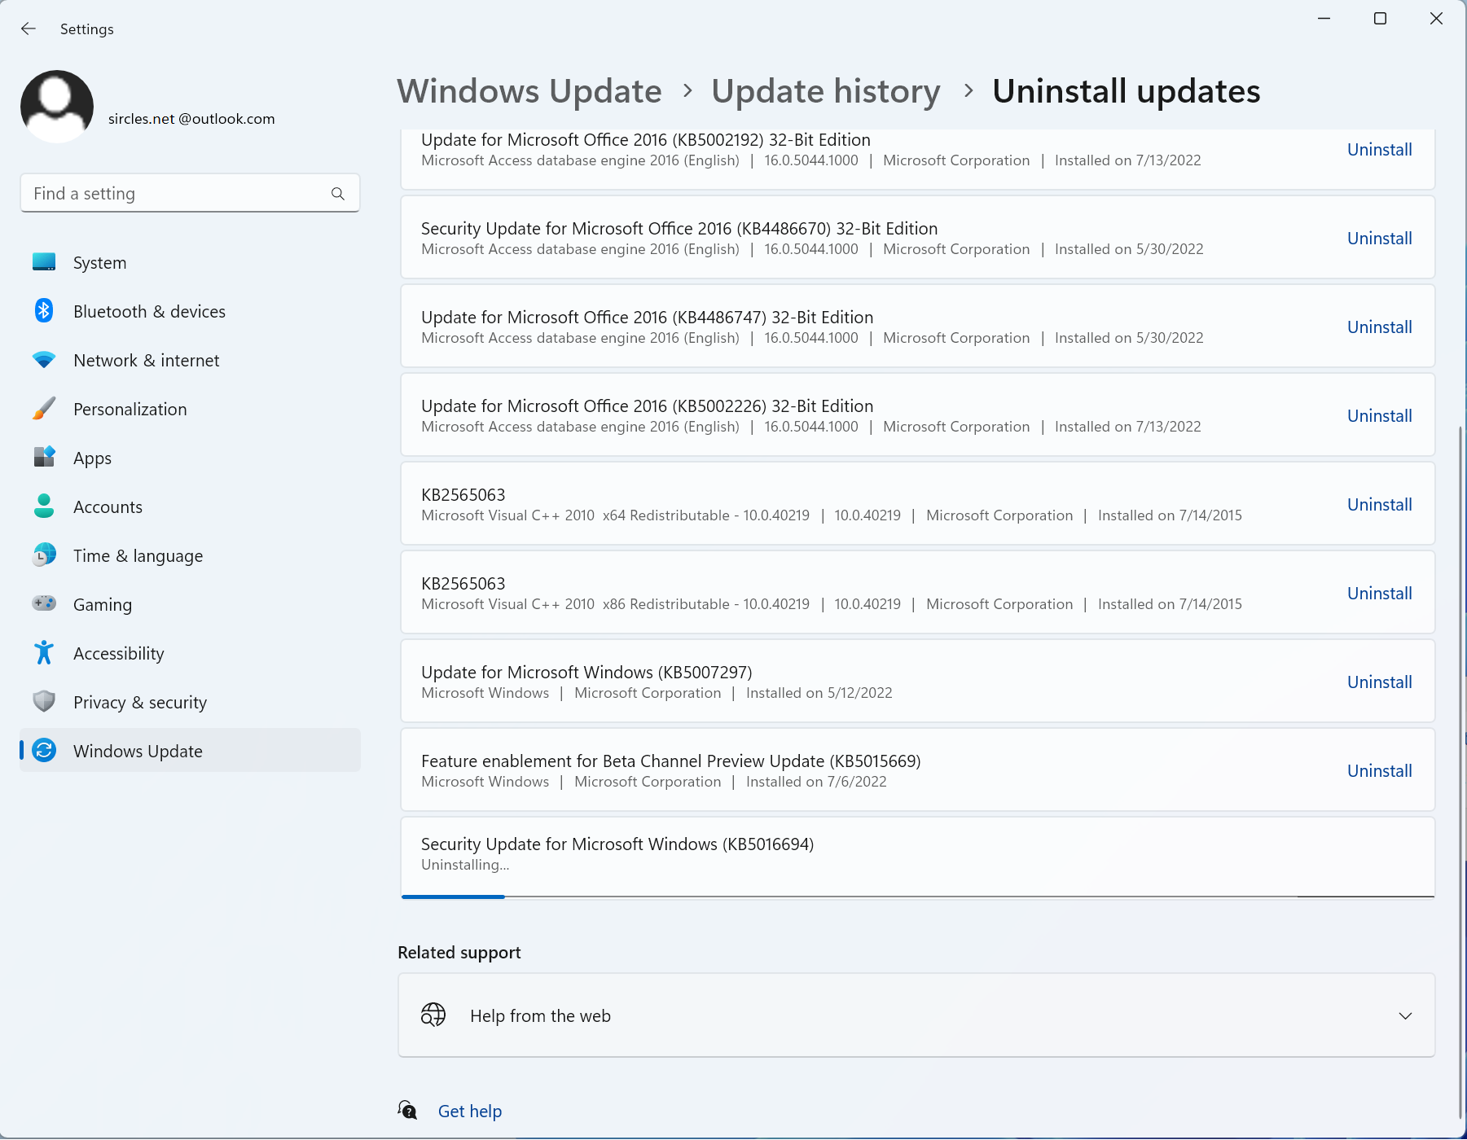Select Accounts in sidebar
This screenshot has width=1467, height=1140.
click(x=190, y=506)
